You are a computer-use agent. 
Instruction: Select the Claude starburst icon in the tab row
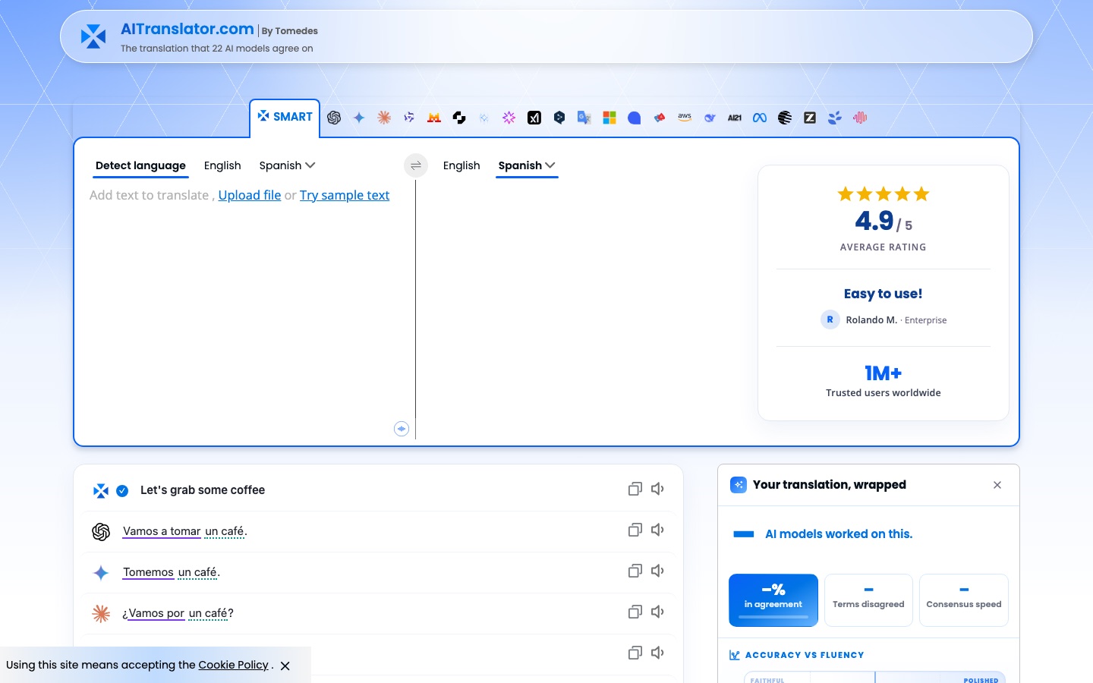tap(384, 118)
